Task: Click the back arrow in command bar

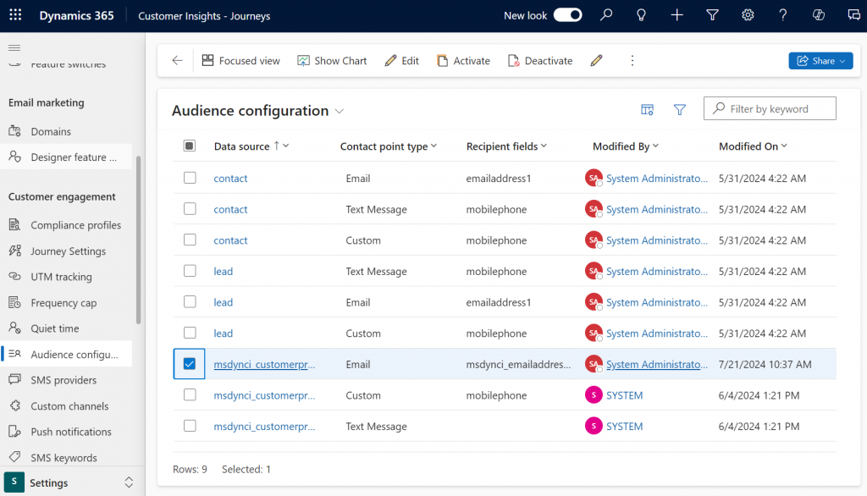Action: coord(177,61)
